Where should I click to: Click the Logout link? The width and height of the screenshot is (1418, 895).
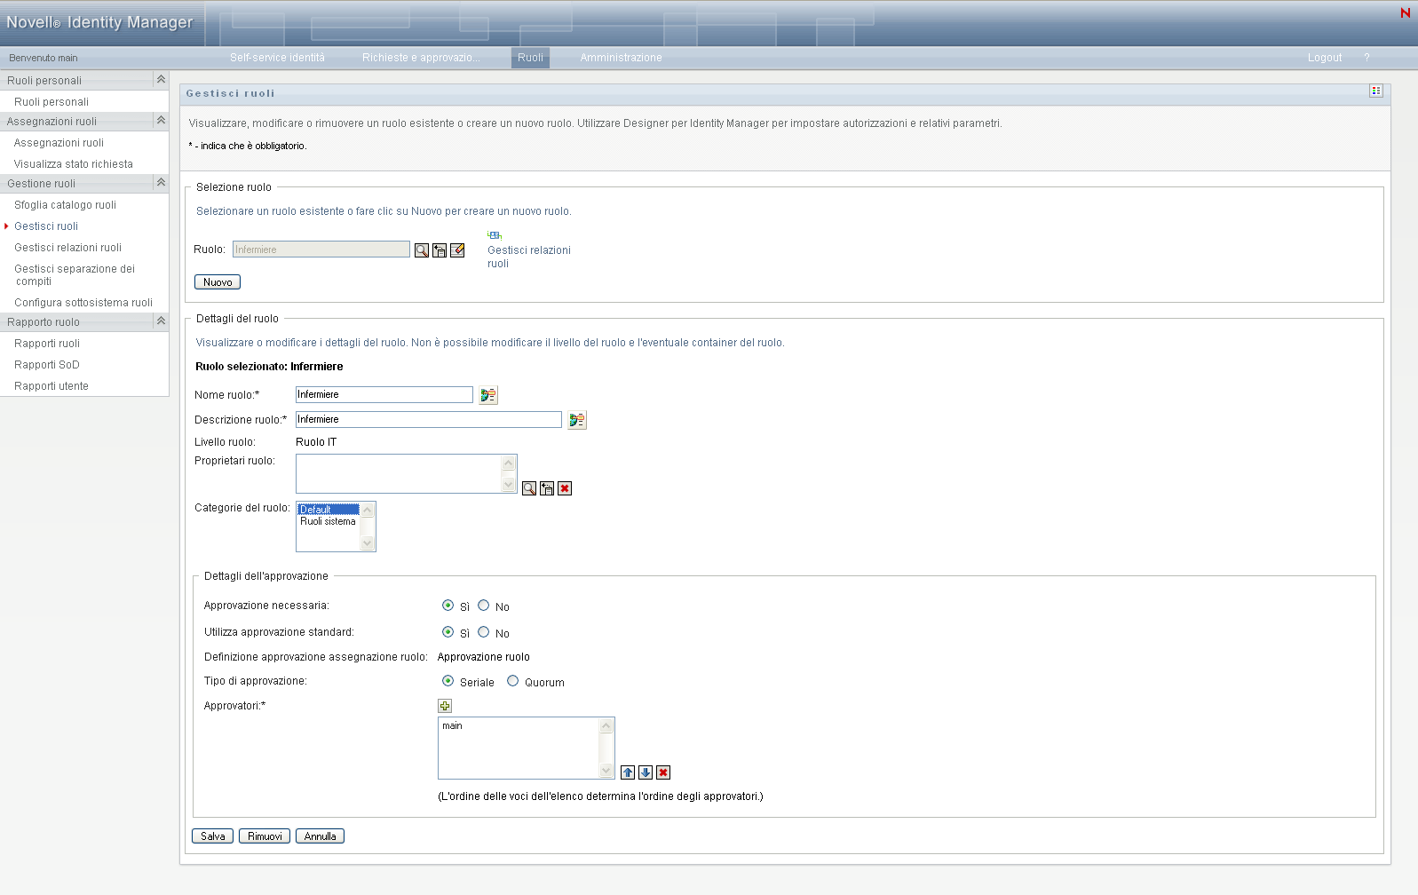pyautogui.click(x=1325, y=58)
